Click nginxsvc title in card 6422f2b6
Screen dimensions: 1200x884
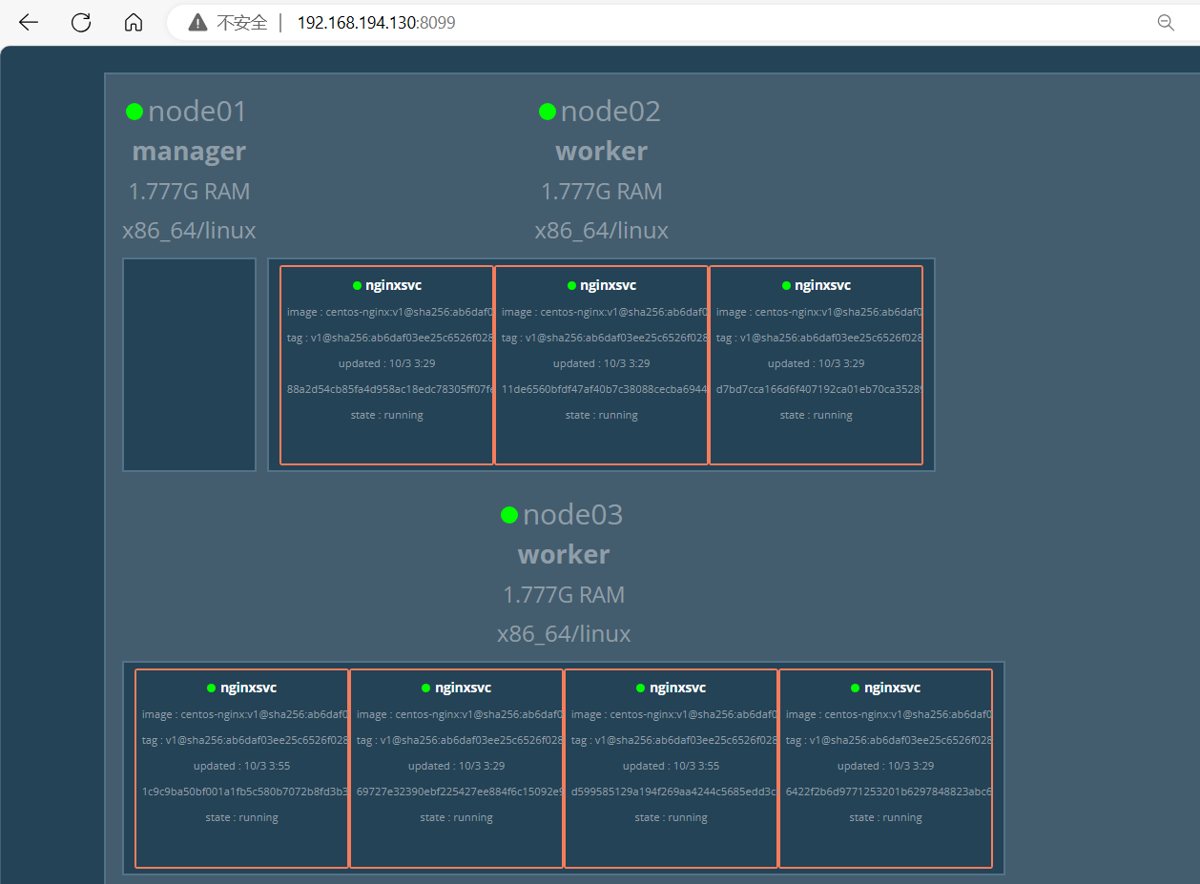click(x=892, y=688)
